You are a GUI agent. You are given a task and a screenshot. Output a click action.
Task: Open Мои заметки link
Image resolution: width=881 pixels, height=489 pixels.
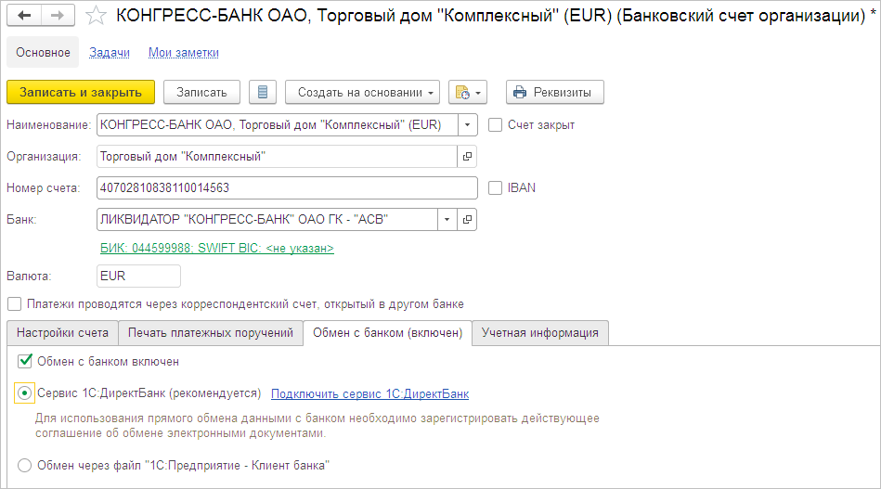coord(184,52)
